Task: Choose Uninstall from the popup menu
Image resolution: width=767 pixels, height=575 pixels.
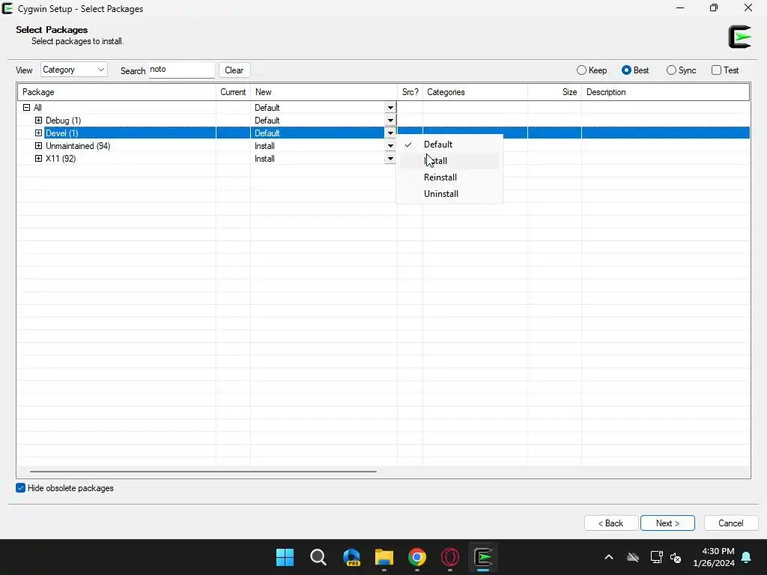Action: (x=449, y=194)
